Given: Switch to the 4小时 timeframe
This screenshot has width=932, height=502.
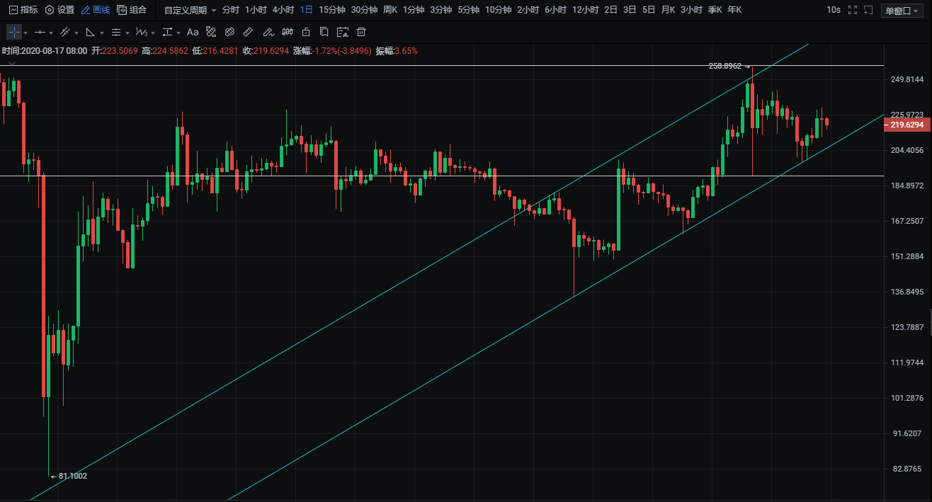Looking at the screenshot, I should [x=283, y=10].
